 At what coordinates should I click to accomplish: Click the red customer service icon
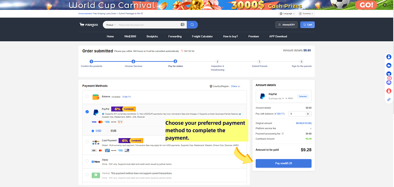click(x=389, y=91)
